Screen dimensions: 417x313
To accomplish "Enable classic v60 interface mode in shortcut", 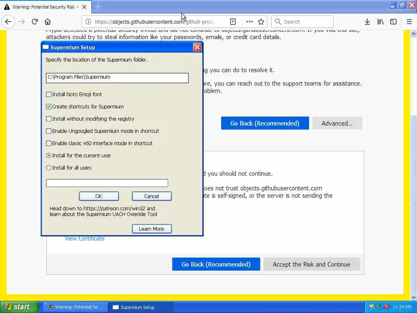I will pos(49,143).
